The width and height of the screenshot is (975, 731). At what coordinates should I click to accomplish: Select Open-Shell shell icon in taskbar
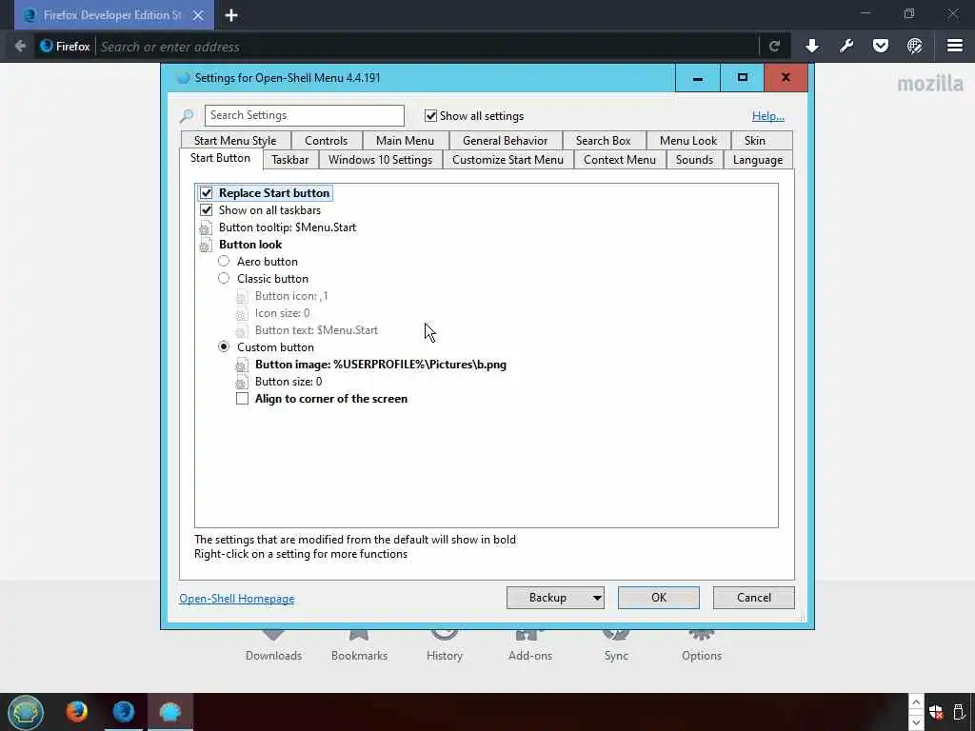pyautogui.click(x=169, y=711)
